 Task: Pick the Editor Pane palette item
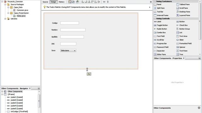coord(160,54)
